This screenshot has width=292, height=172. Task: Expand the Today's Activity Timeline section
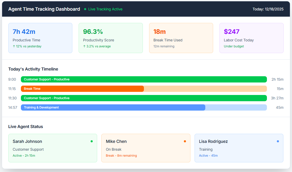pos(33,69)
